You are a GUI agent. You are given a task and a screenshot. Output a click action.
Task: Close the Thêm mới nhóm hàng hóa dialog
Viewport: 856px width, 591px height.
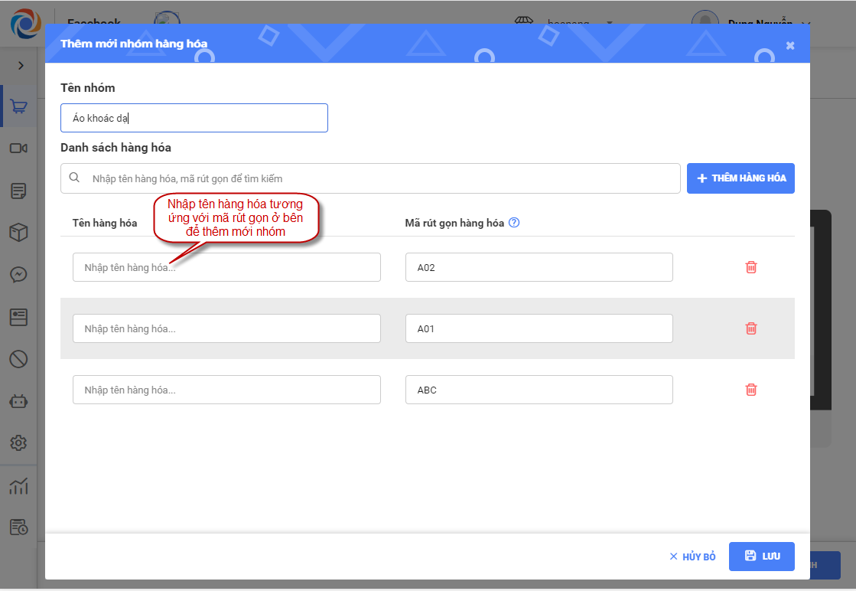pyautogui.click(x=790, y=45)
